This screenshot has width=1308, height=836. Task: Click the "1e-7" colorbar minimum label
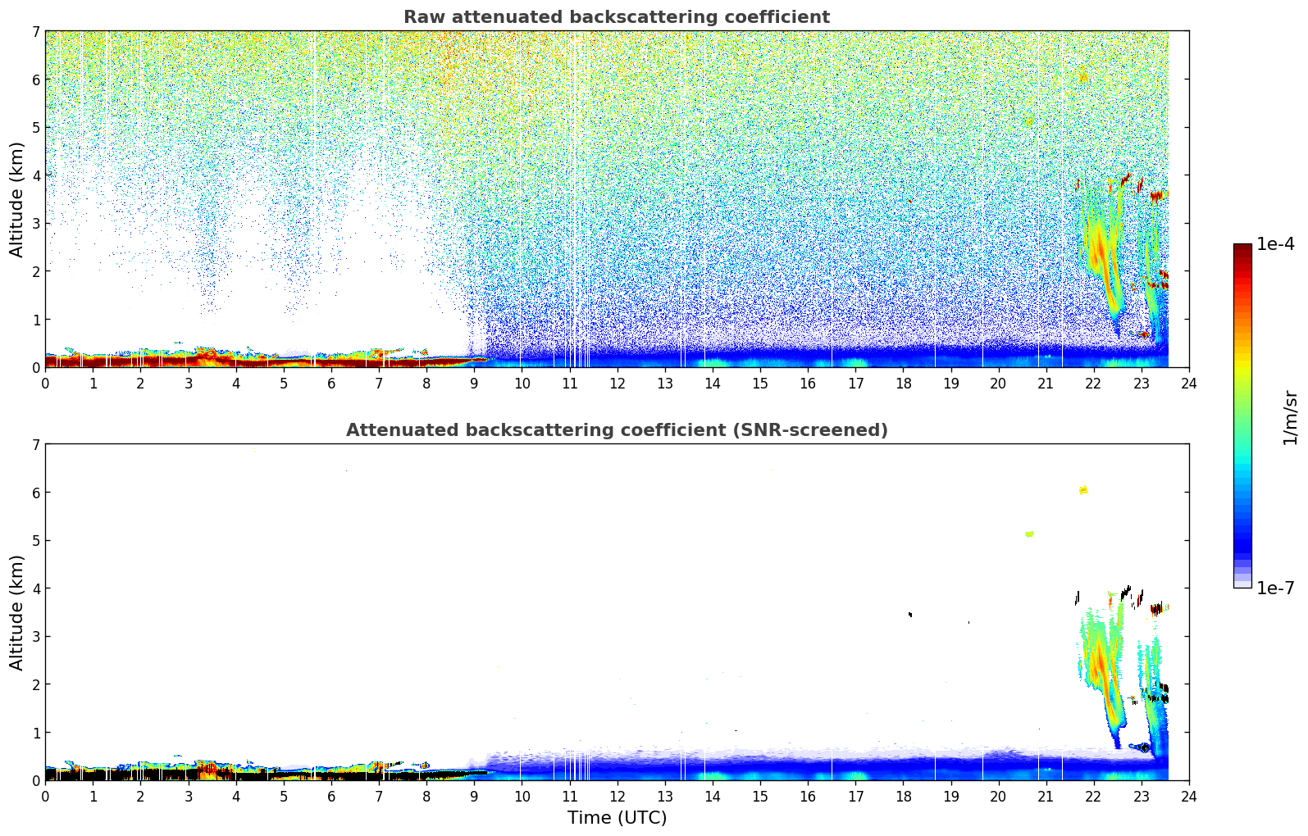(1276, 588)
